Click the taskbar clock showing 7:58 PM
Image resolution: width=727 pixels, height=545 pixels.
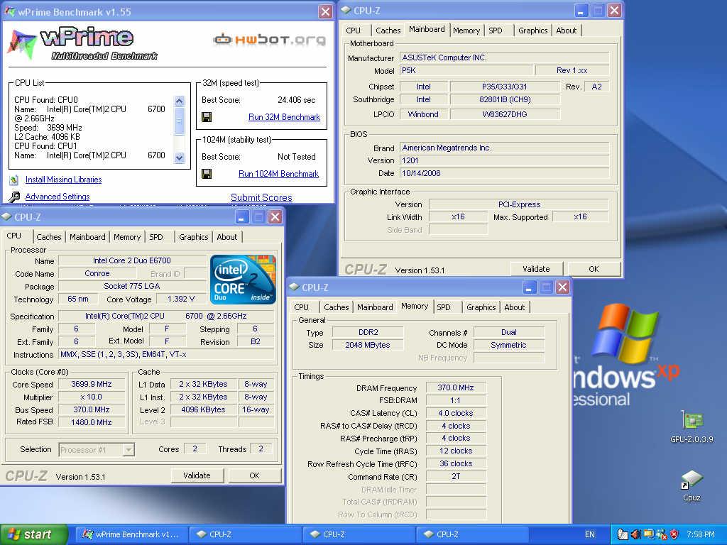click(701, 534)
